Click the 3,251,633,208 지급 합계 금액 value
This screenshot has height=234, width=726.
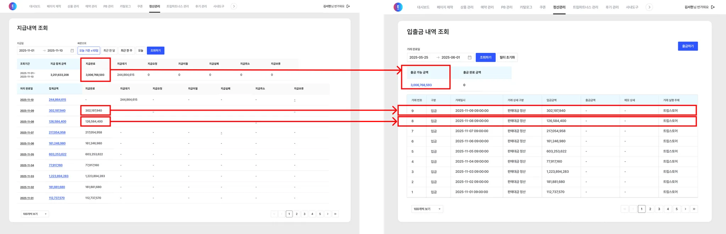[x=60, y=75]
